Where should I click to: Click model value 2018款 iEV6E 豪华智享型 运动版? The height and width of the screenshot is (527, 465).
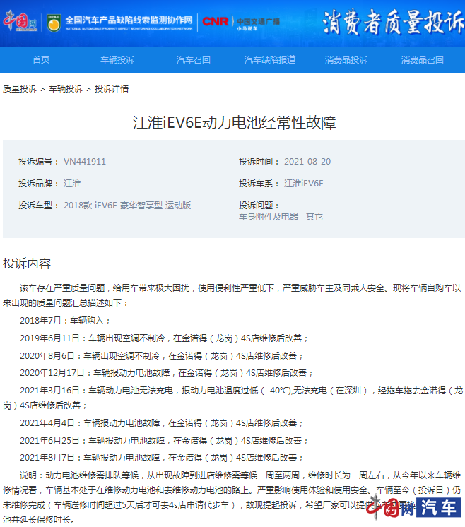[x=127, y=206]
